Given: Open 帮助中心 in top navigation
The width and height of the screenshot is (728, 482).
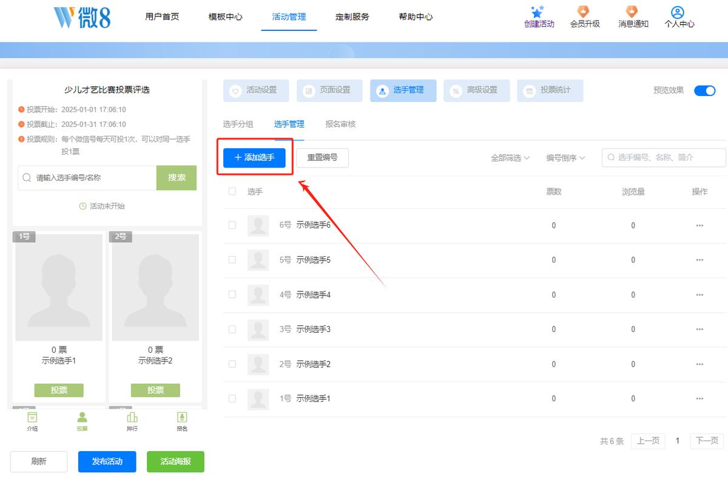Looking at the screenshot, I should [x=416, y=17].
